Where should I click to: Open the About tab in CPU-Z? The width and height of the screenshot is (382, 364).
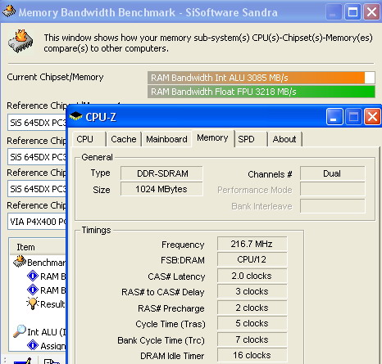[284, 139]
